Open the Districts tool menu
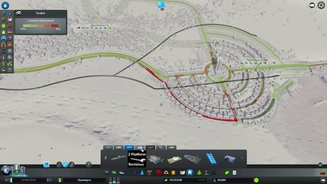 coord(122,173)
